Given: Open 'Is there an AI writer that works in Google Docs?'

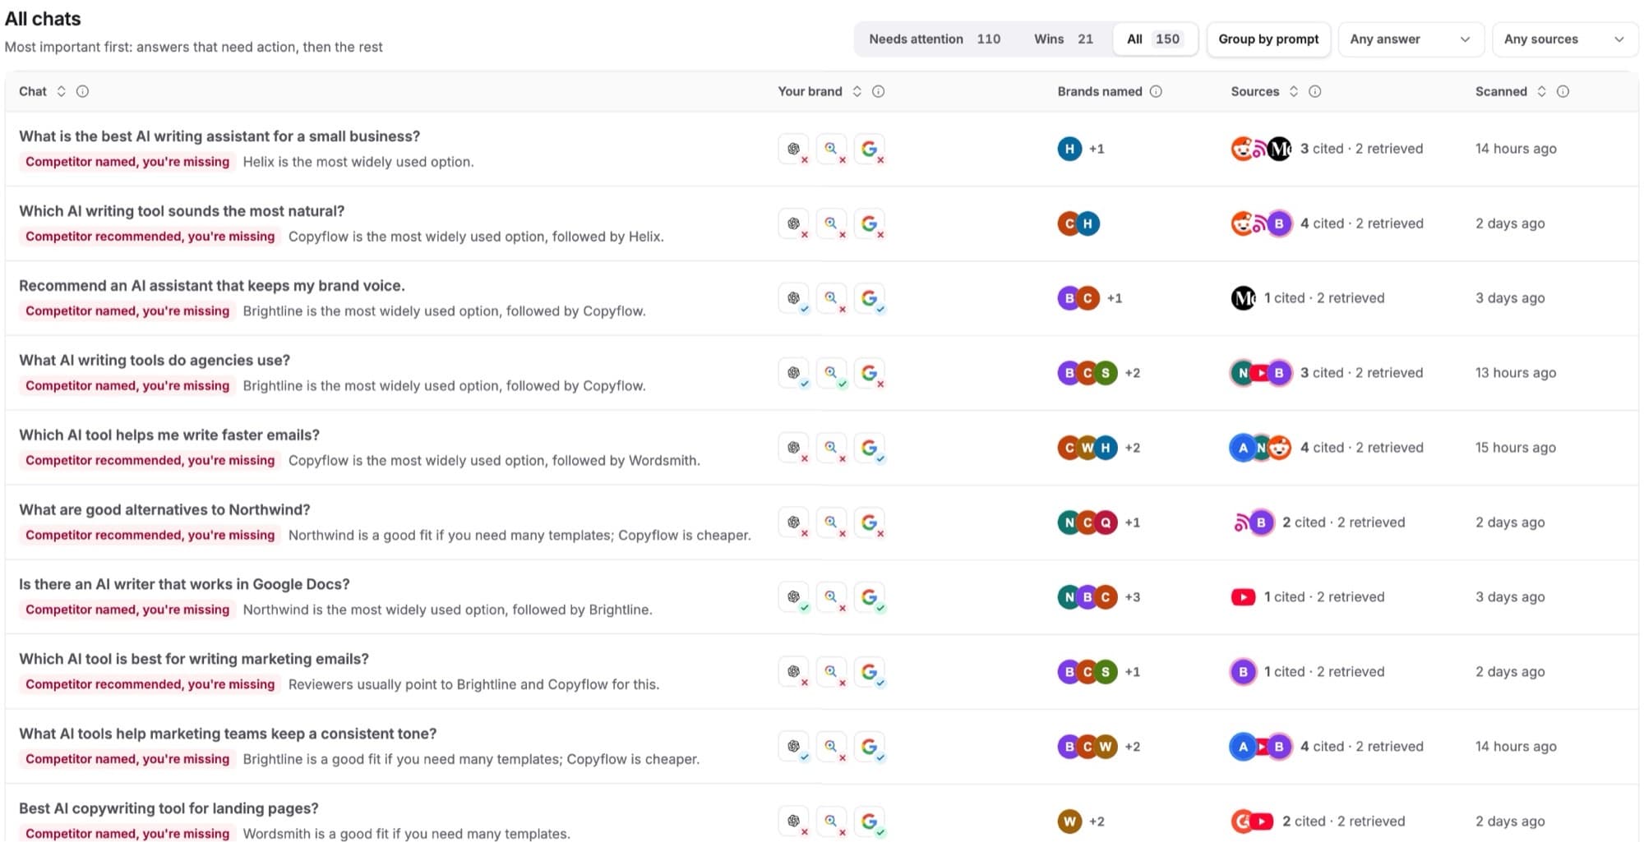Looking at the screenshot, I should point(184,584).
